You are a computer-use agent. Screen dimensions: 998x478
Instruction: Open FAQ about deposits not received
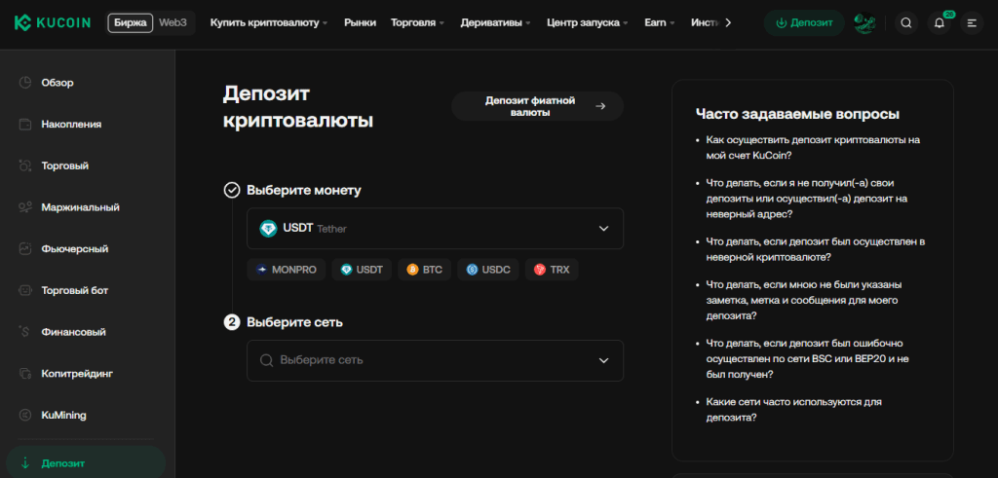point(806,199)
